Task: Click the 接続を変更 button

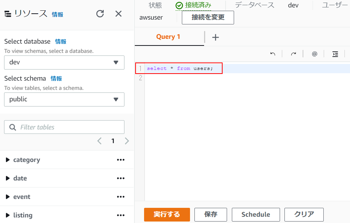Action: coord(208,17)
